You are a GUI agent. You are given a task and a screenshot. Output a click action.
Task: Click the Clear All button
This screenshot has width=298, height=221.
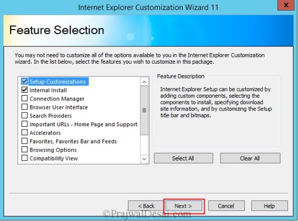tap(250, 158)
